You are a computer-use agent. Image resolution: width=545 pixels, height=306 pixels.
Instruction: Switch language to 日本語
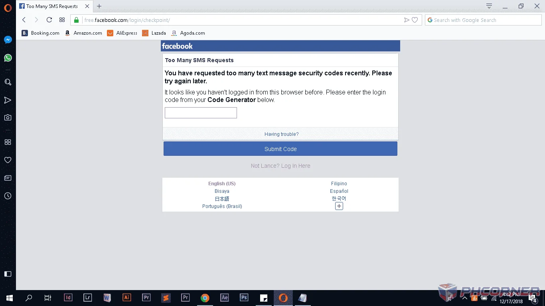pyautogui.click(x=222, y=198)
